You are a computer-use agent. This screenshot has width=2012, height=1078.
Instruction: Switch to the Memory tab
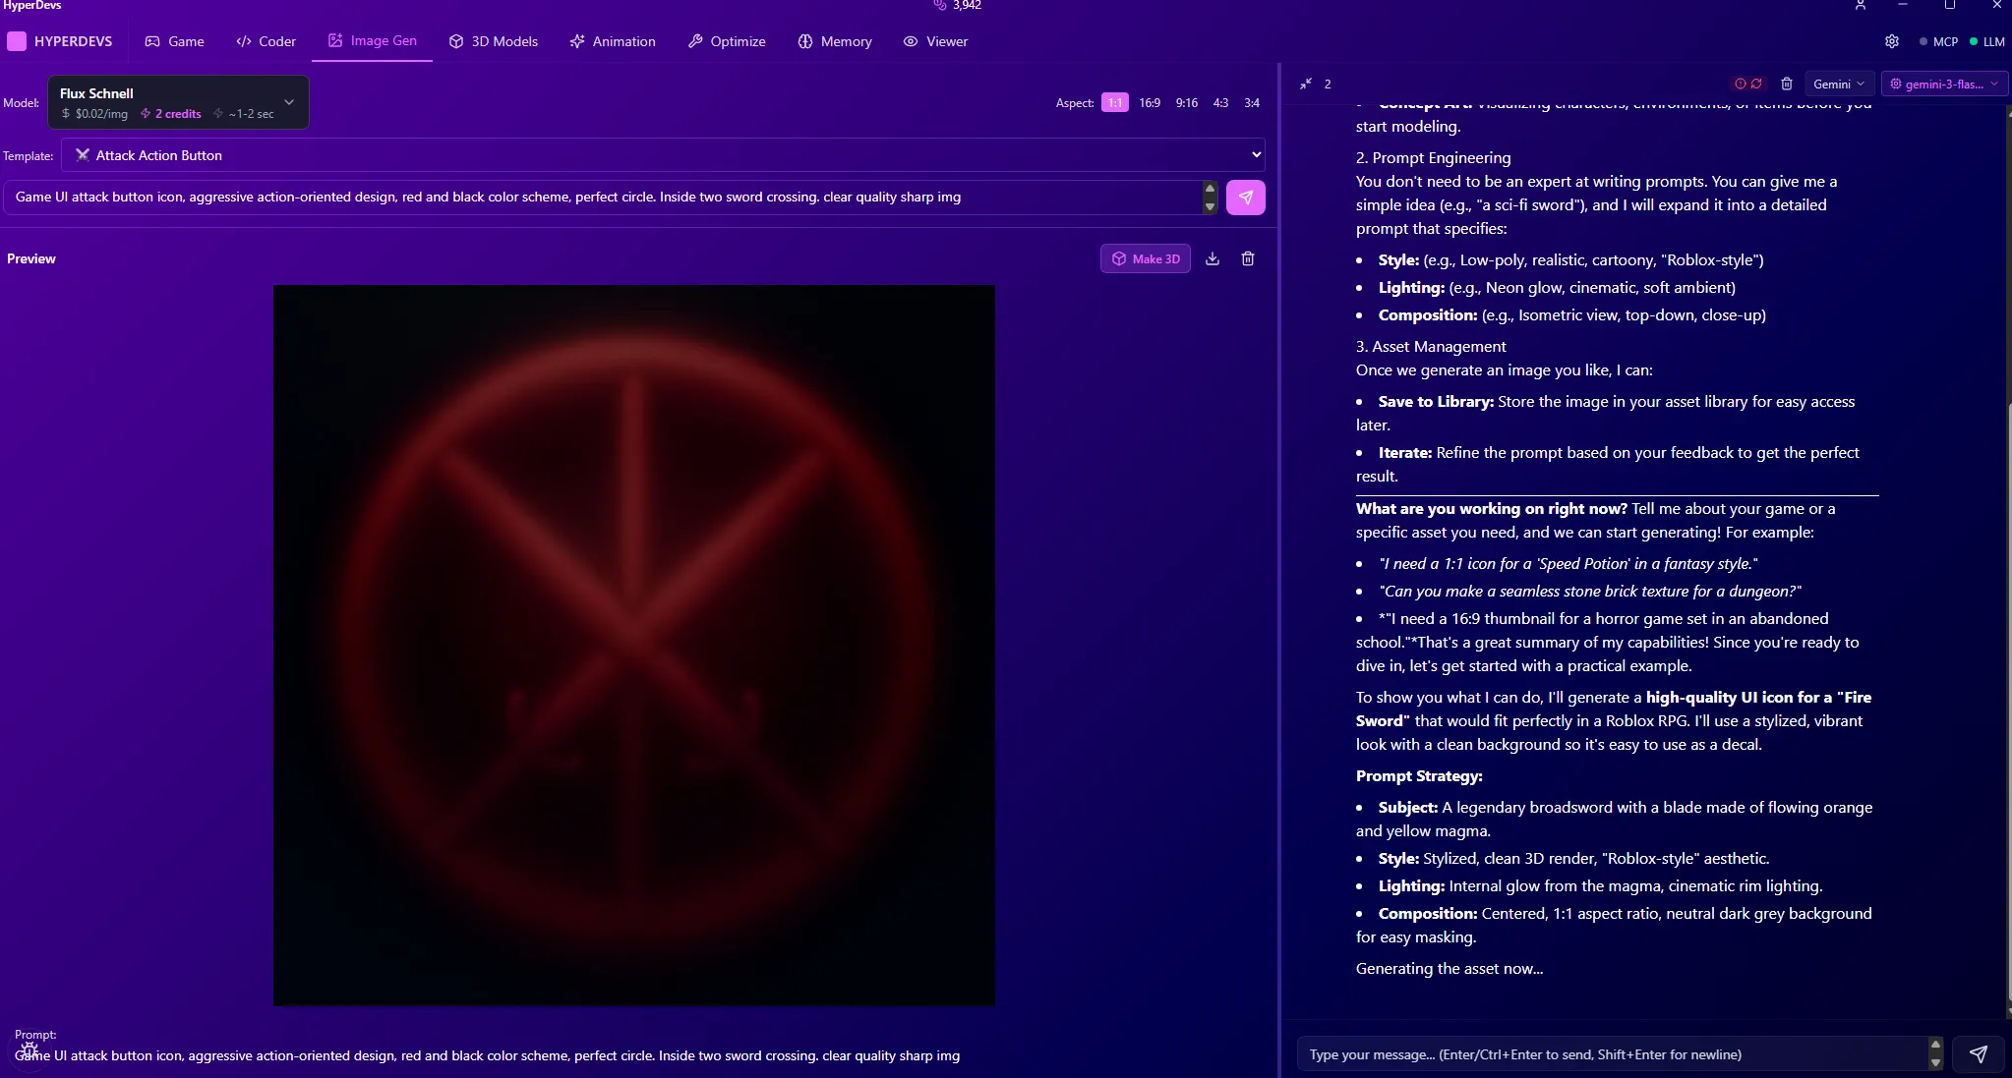coord(834,41)
